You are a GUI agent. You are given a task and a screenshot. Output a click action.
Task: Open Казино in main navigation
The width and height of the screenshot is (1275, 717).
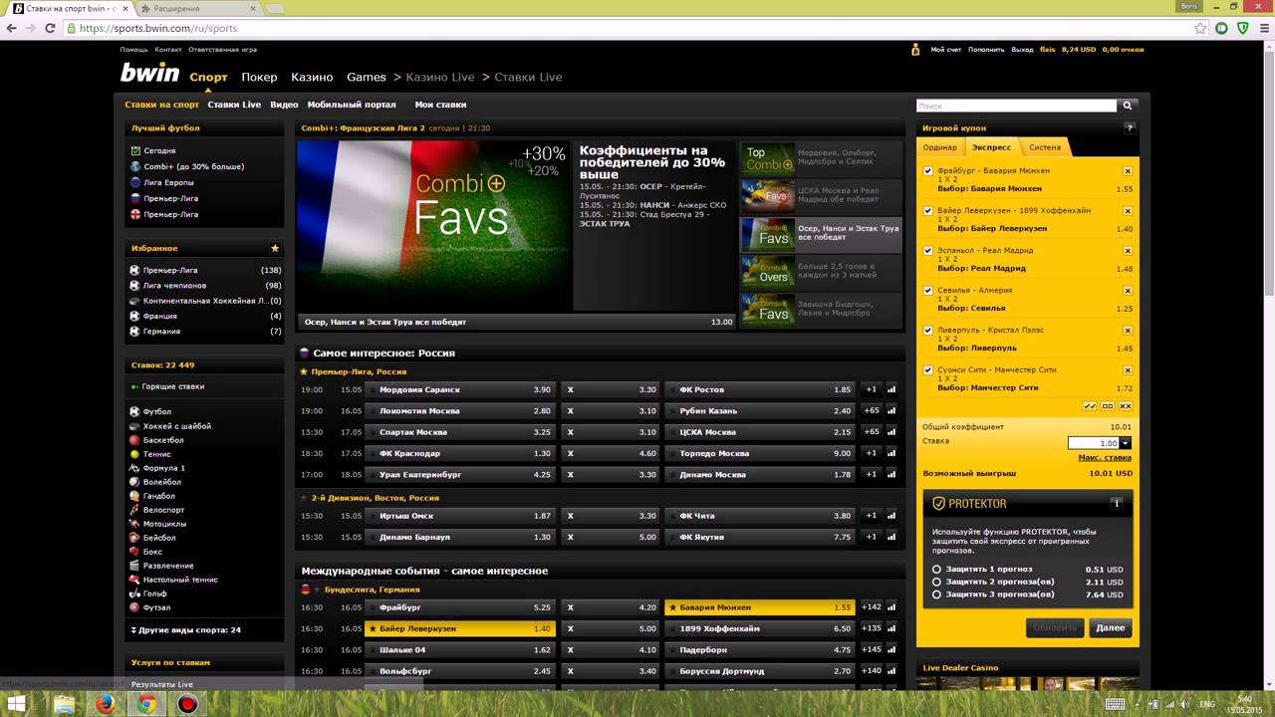[312, 77]
